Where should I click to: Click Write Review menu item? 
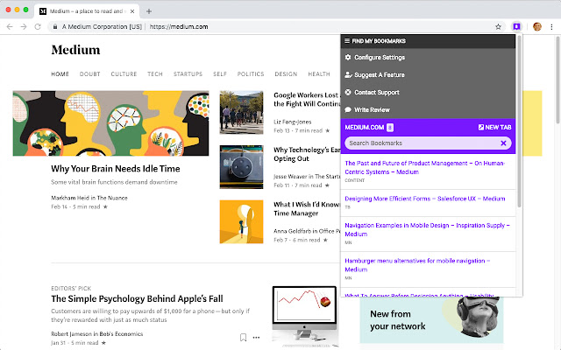click(372, 109)
